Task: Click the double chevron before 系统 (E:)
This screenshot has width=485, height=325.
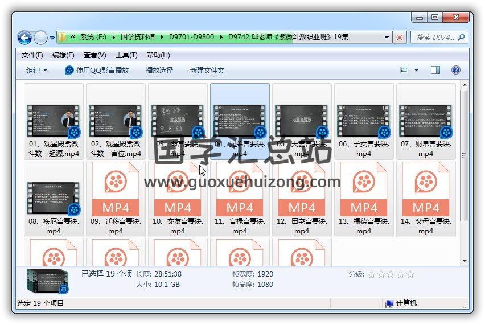Action: point(73,37)
